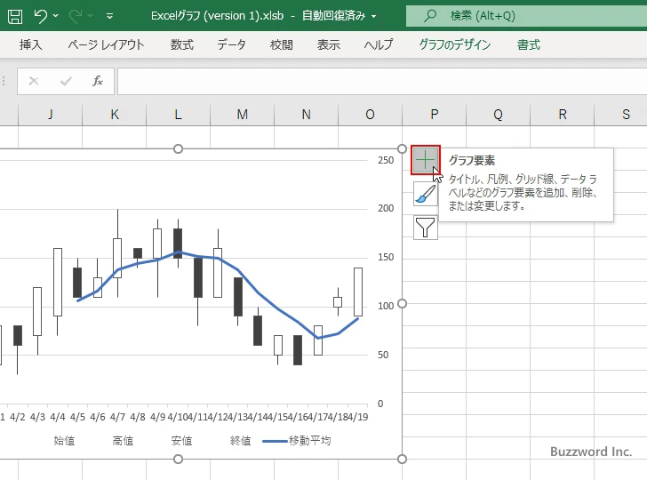Select column K header

[115, 115]
